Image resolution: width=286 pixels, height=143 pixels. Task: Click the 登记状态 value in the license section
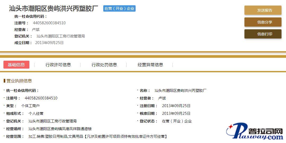177,121
